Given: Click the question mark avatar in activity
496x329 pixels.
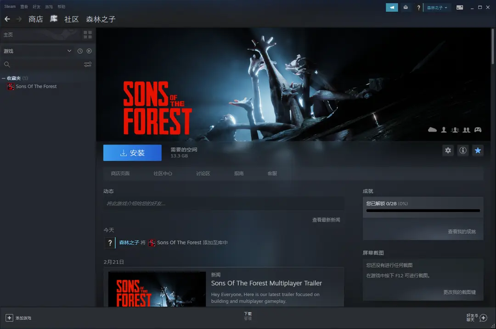Looking at the screenshot, I should (x=110, y=243).
